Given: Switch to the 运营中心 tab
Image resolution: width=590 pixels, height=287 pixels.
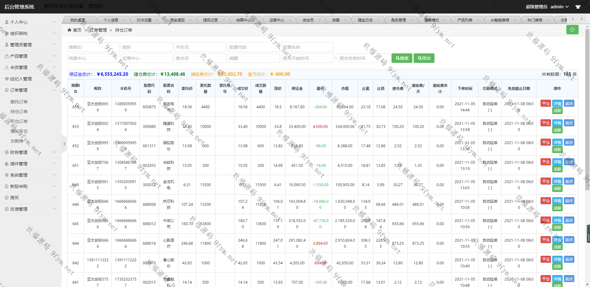Looking at the screenshot, I should coord(277,20).
